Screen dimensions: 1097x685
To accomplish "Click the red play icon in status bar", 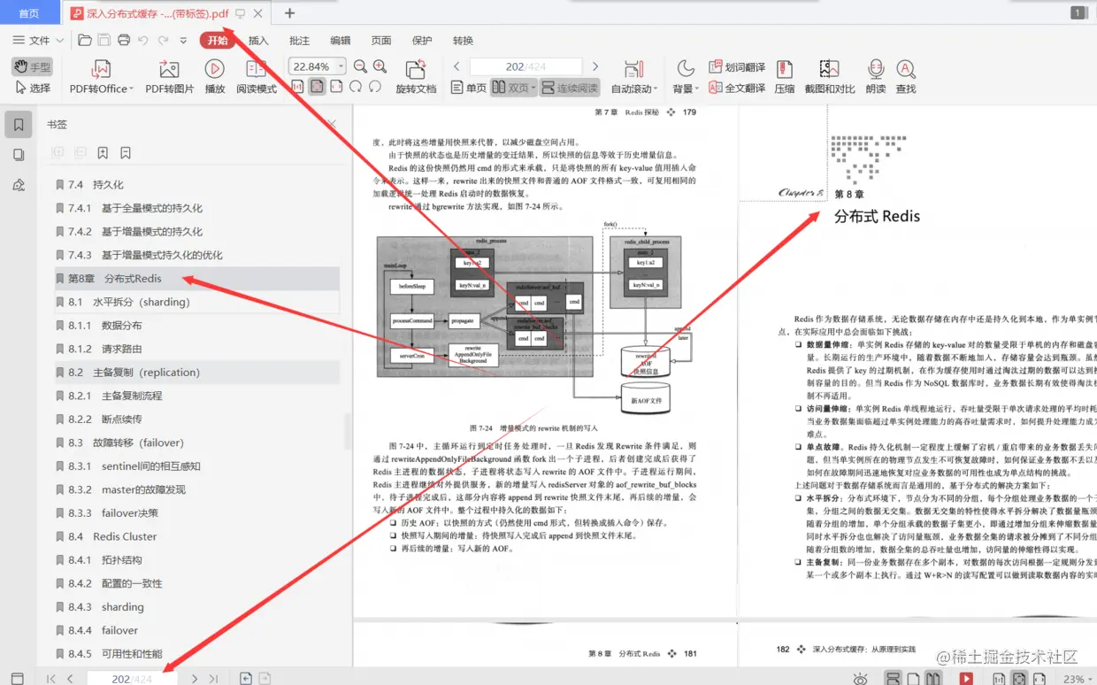I will click(x=966, y=679).
